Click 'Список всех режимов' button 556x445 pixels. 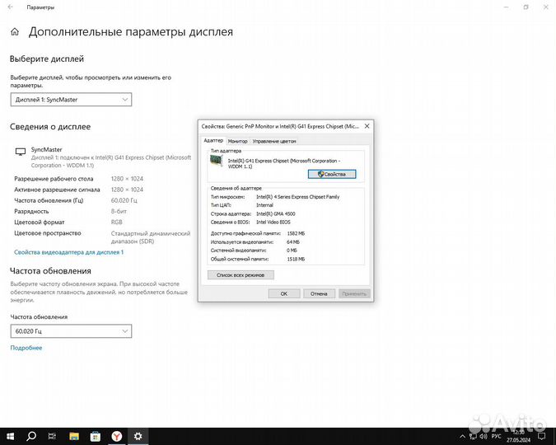241,275
